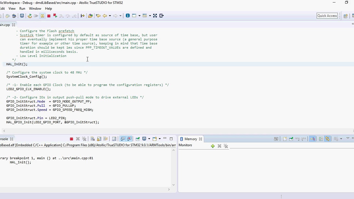Open the console monitor toolbar icon
Viewport: 354px width, 199px height.
tap(22, 16)
